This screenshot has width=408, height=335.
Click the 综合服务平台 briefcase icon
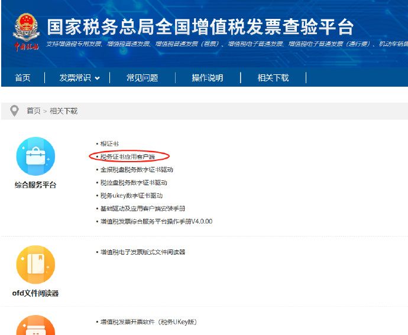35,156
